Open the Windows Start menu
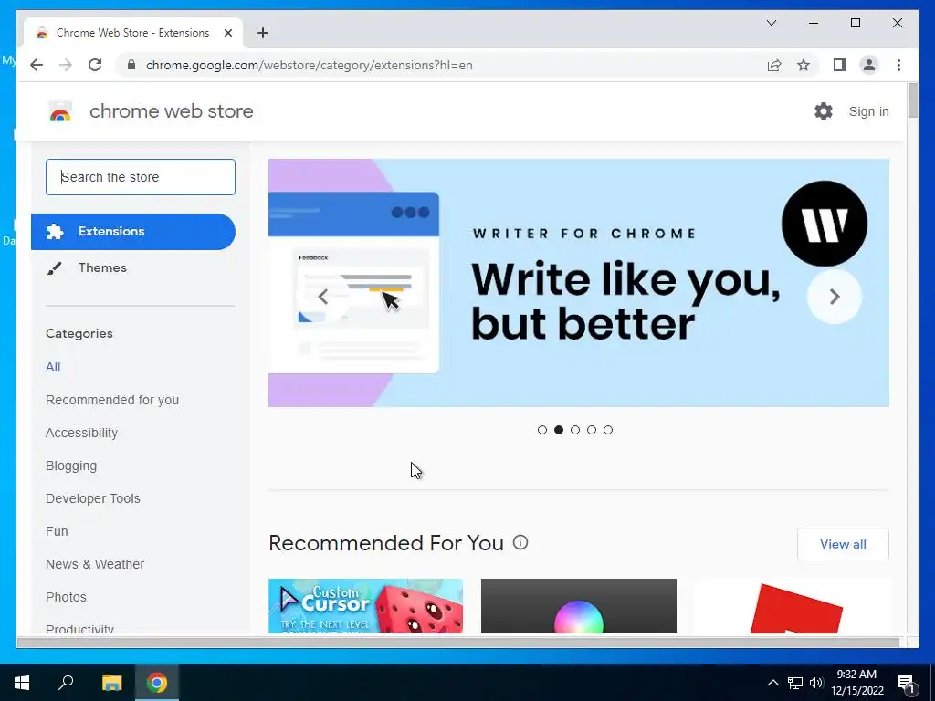The image size is (935, 701). coord(22,683)
